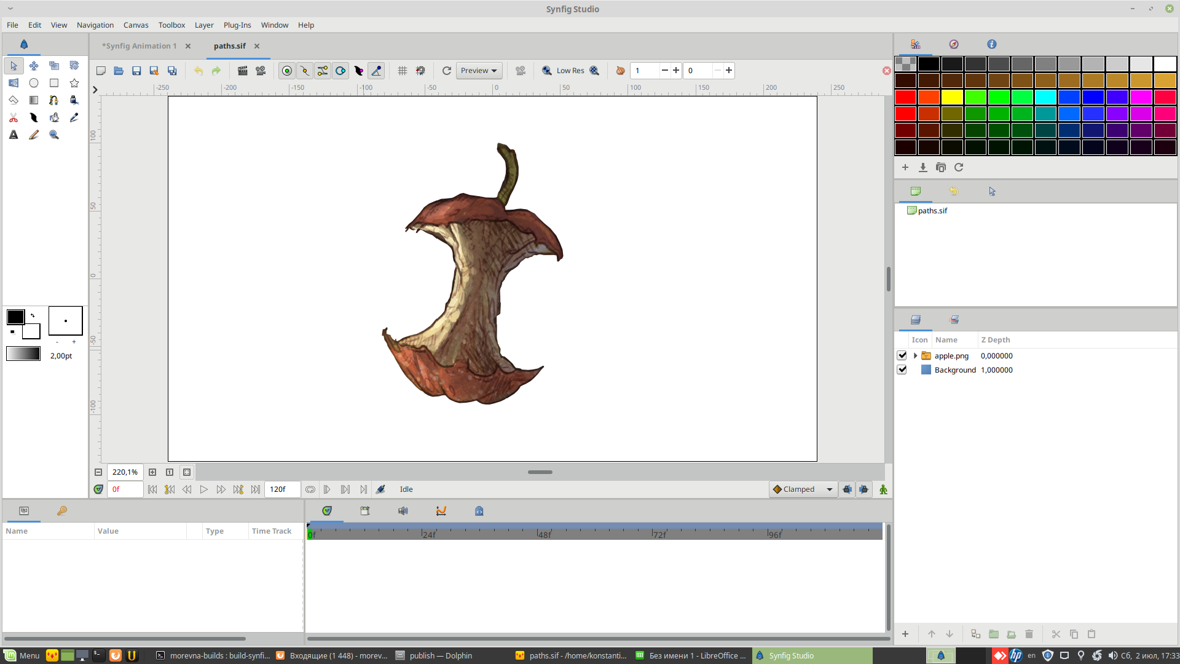Select the Gradient tool
This screenshot has width=1180, height=664.
click(x=34, y=100)
